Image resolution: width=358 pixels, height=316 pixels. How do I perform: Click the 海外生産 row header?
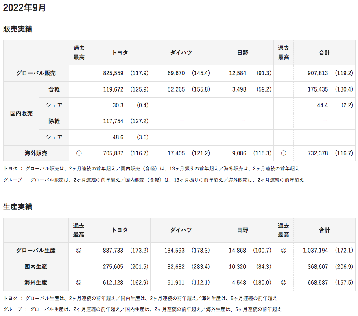pos(36,283)
